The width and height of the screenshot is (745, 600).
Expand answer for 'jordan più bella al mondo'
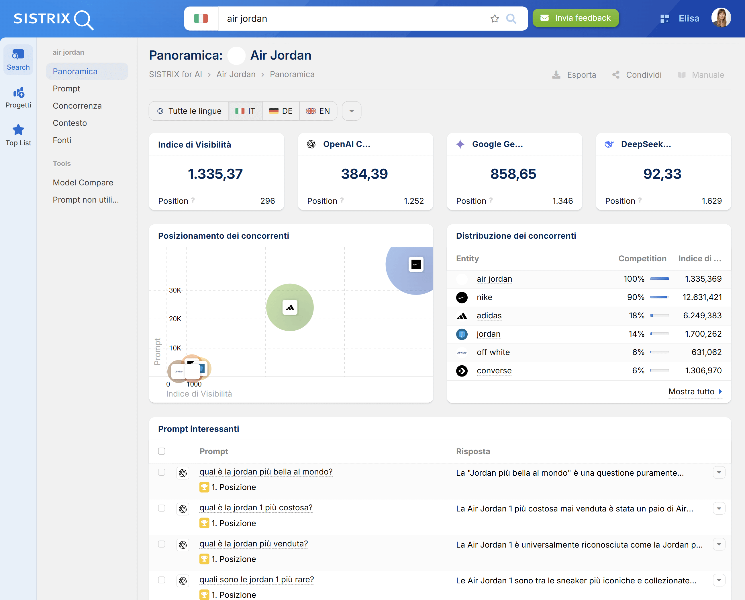pyautogui.click(x=719, y=472)
